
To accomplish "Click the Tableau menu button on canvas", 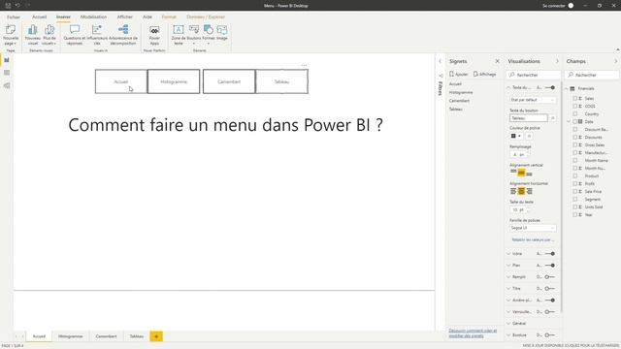I will (281, 81).
